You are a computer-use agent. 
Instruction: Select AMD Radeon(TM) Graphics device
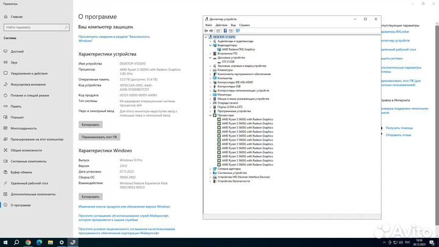(x=238, y=49)
